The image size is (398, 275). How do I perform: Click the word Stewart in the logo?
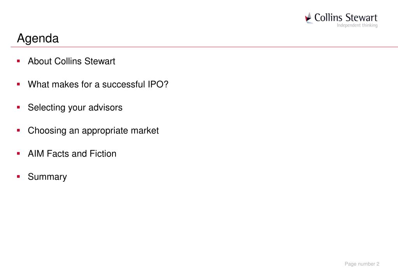(361, 17)
